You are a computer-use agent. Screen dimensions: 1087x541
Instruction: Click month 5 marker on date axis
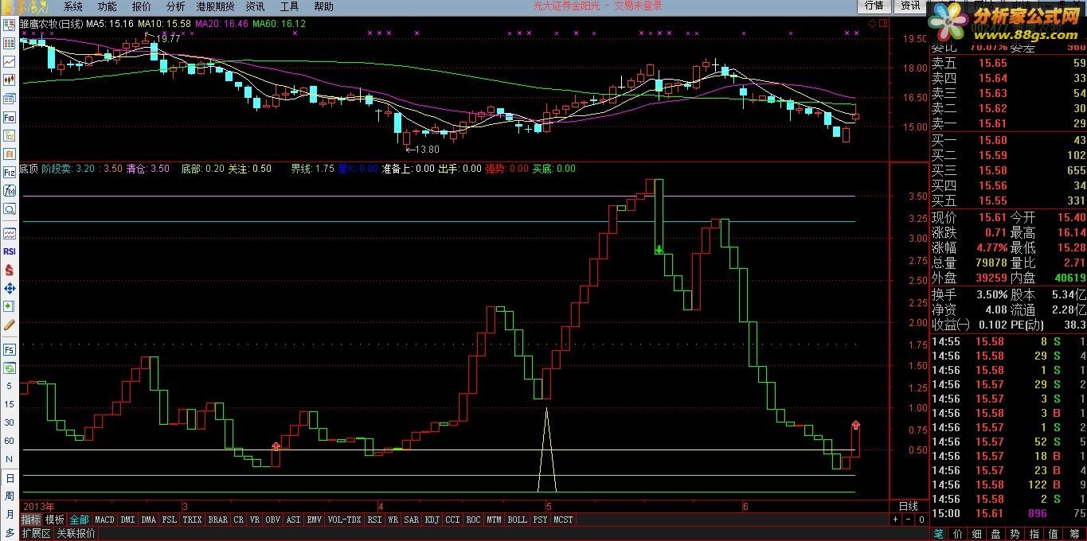point(548,506)
